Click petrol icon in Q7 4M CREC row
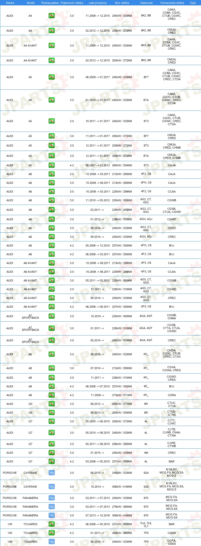201x546 pixels. [x=51, y=453]
